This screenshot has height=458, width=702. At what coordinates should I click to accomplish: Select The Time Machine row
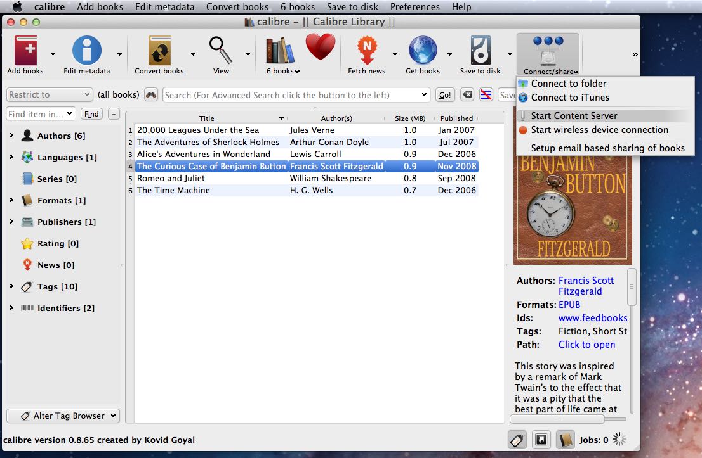[307, 190]
